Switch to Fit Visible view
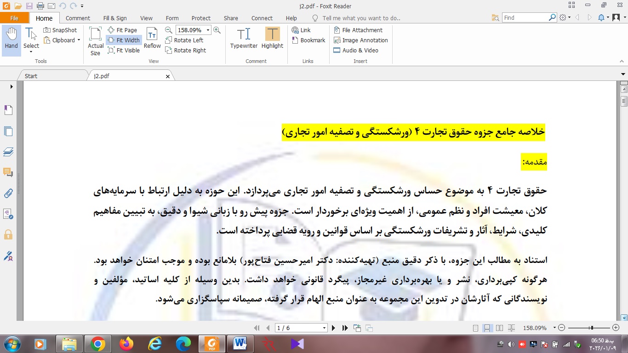Image resolution: width=628 pixels, height=353 pixels. pos(124,50)
